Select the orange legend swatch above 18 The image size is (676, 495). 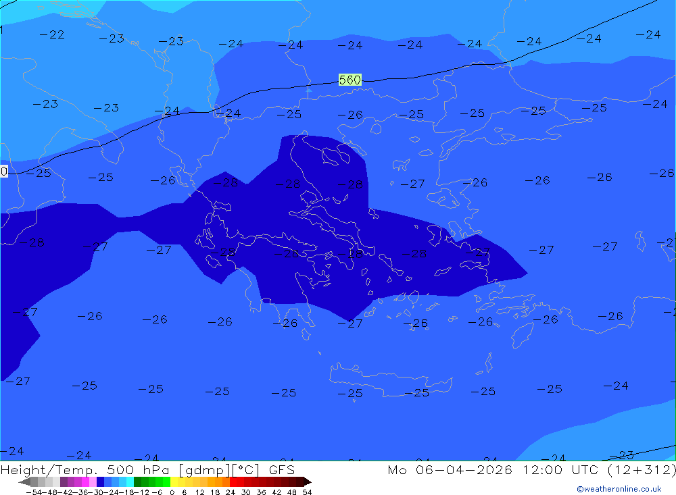[x=218, y=482]
